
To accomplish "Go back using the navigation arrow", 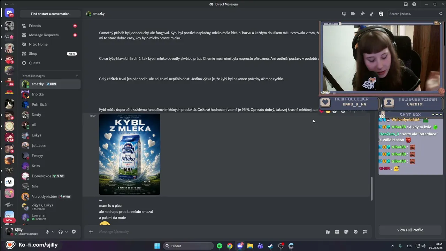I will (x=6, y=4).
